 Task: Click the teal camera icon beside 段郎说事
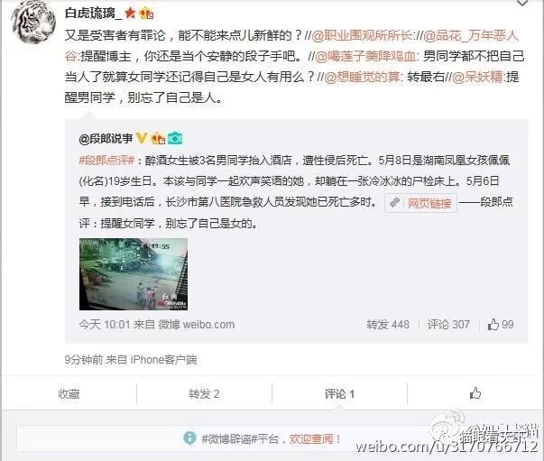175,138
